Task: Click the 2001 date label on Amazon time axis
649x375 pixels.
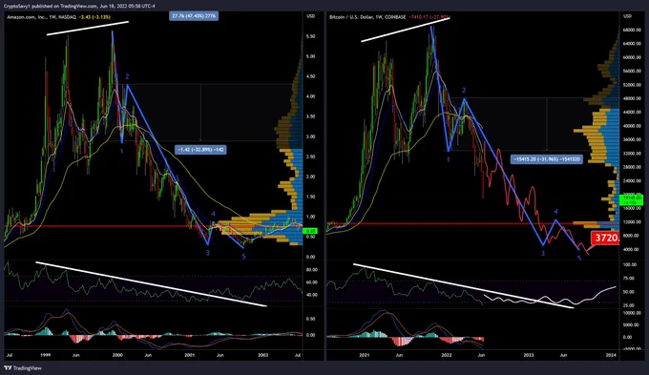Action: pos(190,355)
